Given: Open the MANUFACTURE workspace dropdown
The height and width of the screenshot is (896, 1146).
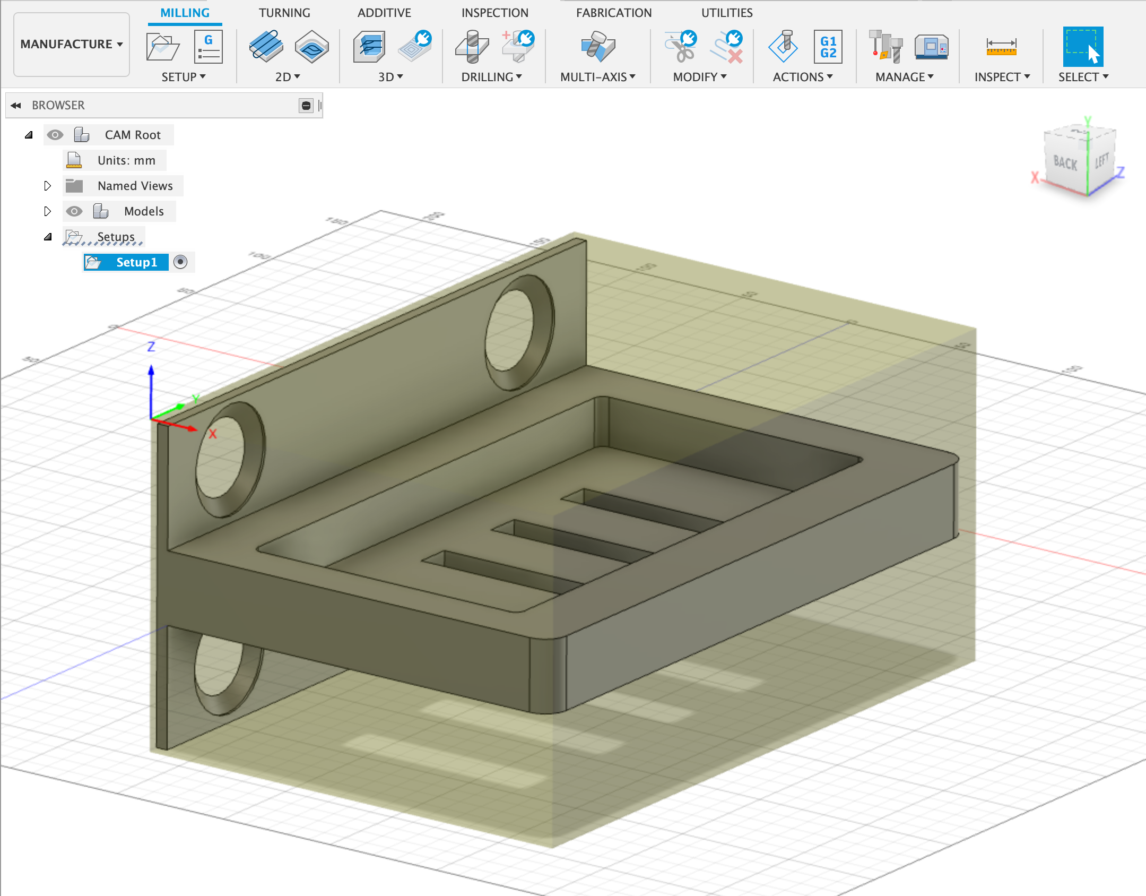Looking at the screenshot, I should (72, 44).
